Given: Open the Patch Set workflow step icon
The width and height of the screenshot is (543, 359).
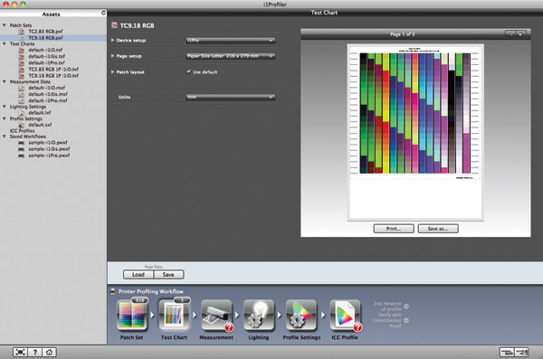Looking at the screenshot, I should (x=132, y=315).
